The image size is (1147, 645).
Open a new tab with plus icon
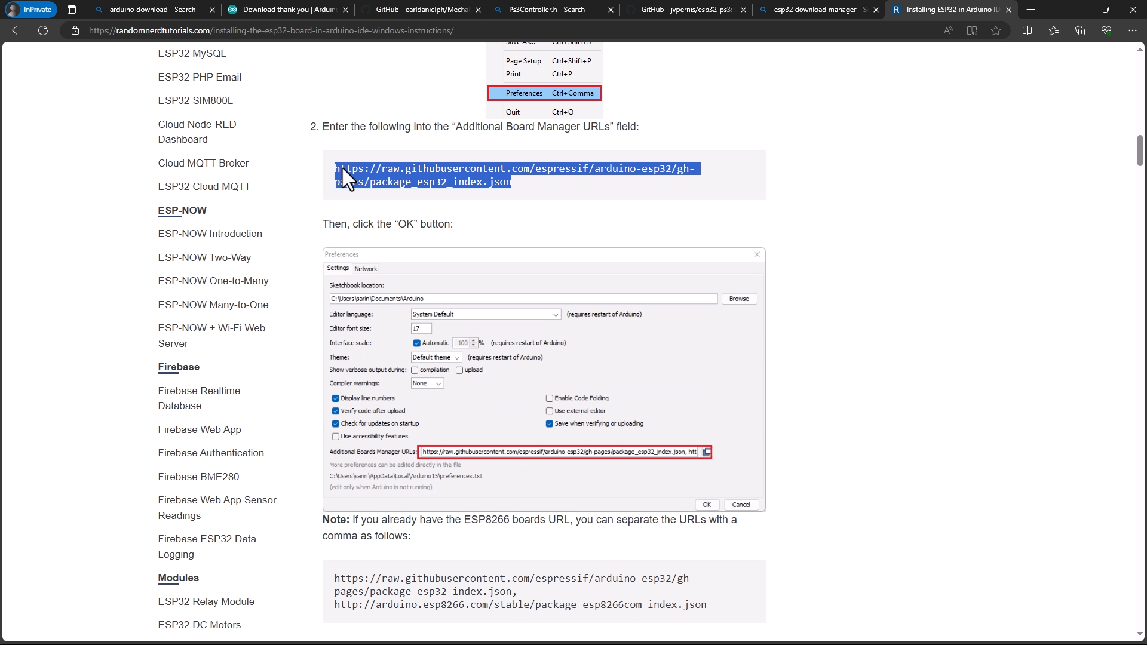click(x=1031, y=10)
